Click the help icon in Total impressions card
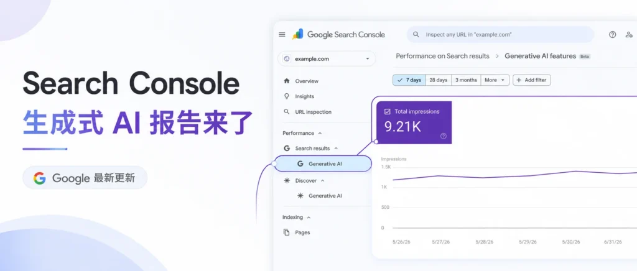This screenshot has height=271, width=637. click(x=443, y=136)
